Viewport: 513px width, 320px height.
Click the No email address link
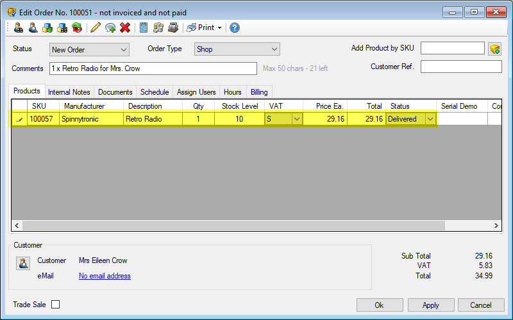(105, 276)
